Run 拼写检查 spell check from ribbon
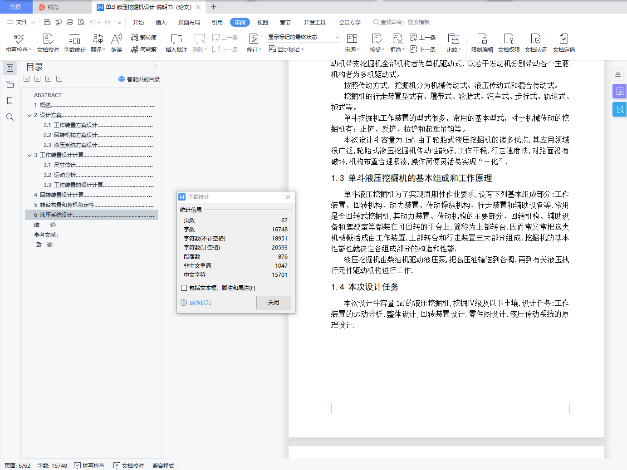627x470 pixels. tap(19, 43)
